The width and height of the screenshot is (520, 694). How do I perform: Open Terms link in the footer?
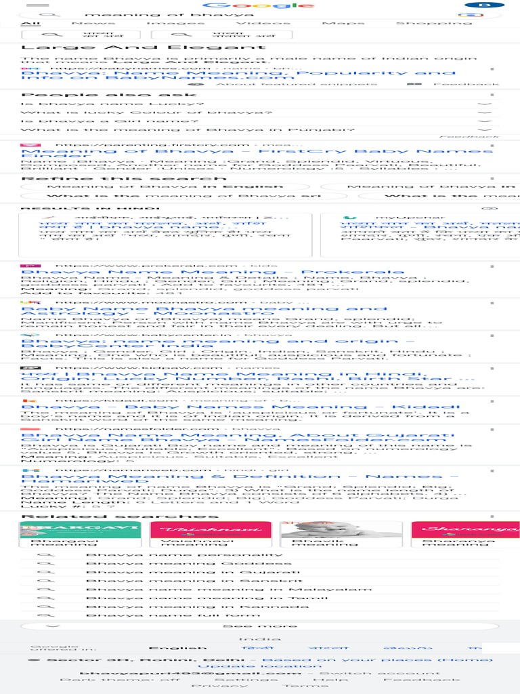(304, 686)
